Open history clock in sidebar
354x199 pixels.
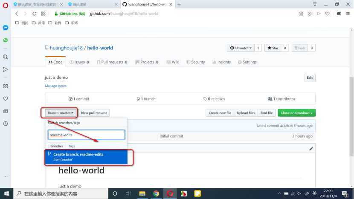coord(6,124)
